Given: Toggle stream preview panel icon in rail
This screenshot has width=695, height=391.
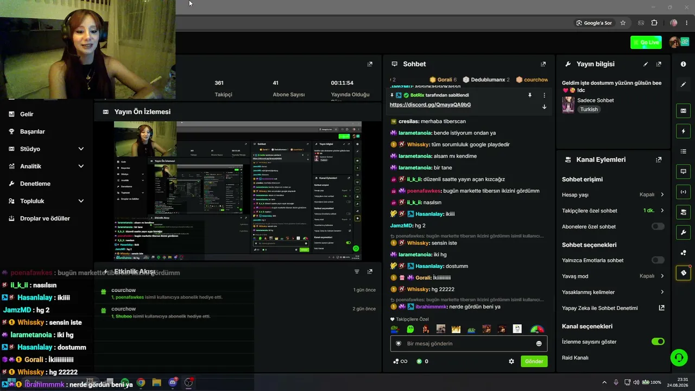Looking at the screenshot, I should tap(683, 111).
